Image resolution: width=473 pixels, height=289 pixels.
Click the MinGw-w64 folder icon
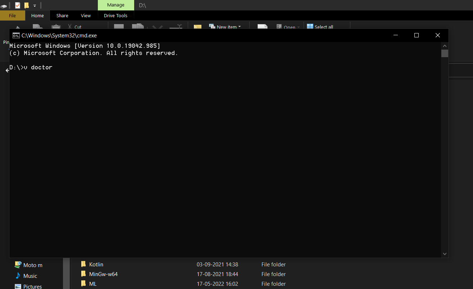pyautogui.click(x=83, y=274)
